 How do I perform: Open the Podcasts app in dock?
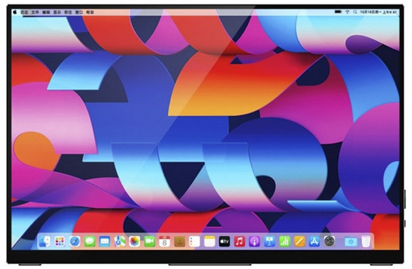coord(255,241)
